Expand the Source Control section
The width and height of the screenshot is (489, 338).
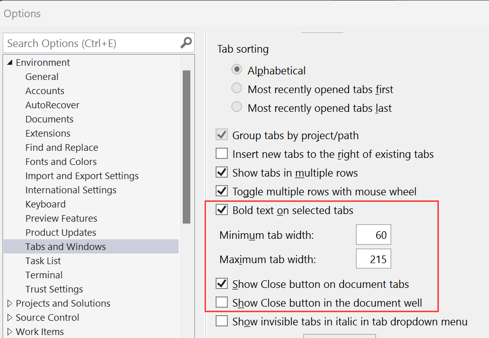[9, 317]
